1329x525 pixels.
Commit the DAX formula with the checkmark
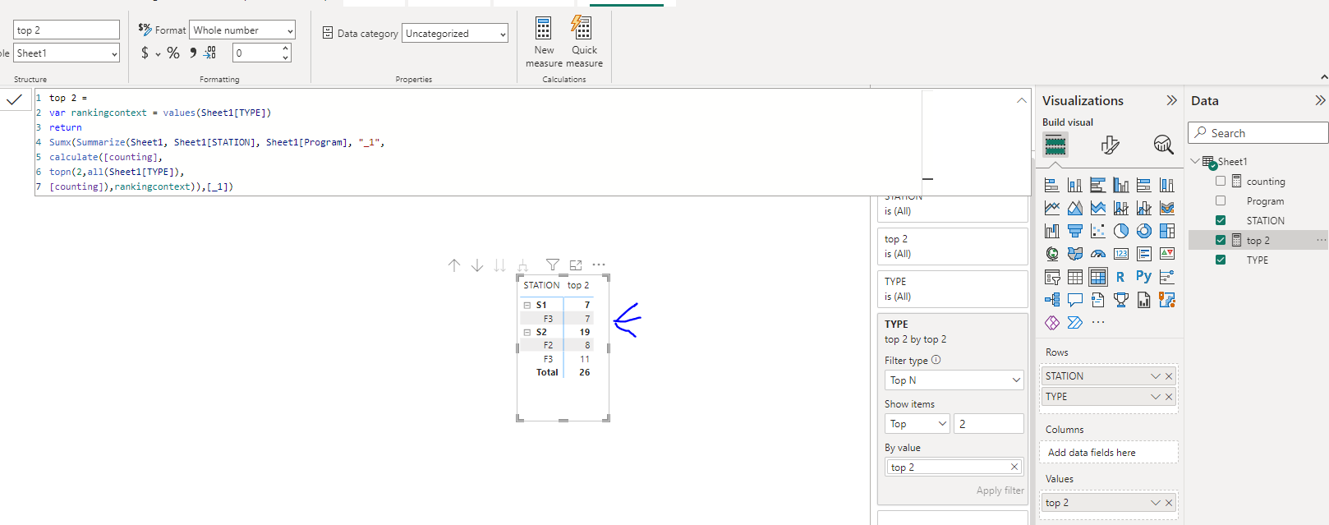point(14,99)
